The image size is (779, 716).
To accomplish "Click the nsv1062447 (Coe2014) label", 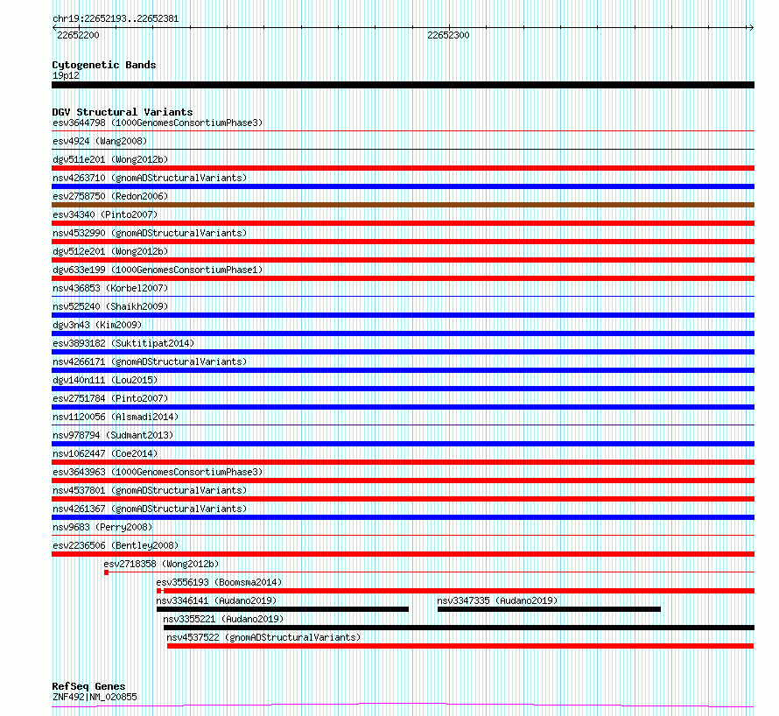I will (105, 453).
